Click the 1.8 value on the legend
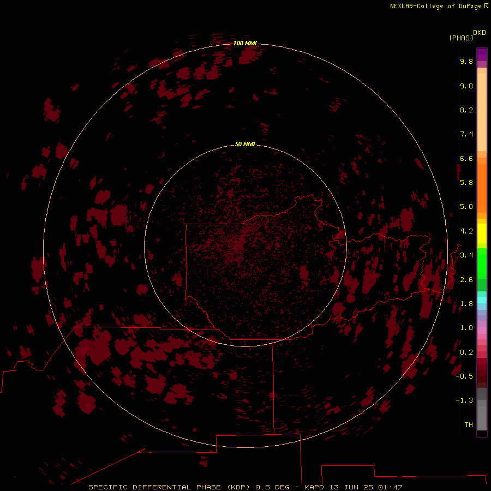This screenshot has height=491, width=491. pyautogui.click(x=466, y=304)
